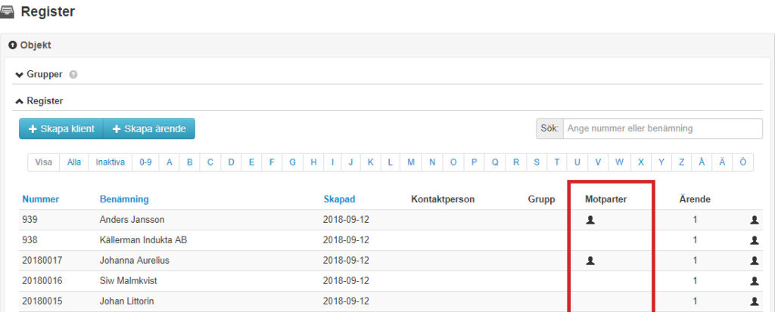Show all entries with the Alla filter
The width and height of the screenshot is (775, 312).
coord(74,162)
